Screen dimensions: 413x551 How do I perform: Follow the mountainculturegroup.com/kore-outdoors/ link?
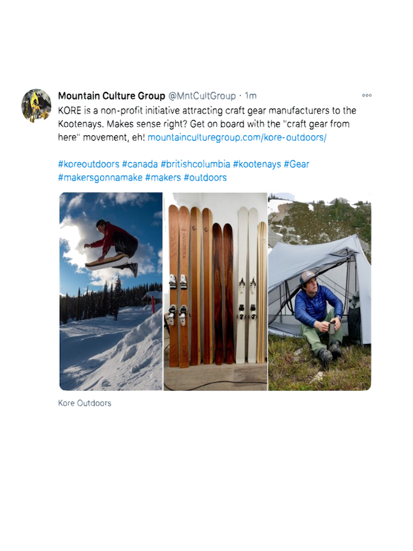237,137
